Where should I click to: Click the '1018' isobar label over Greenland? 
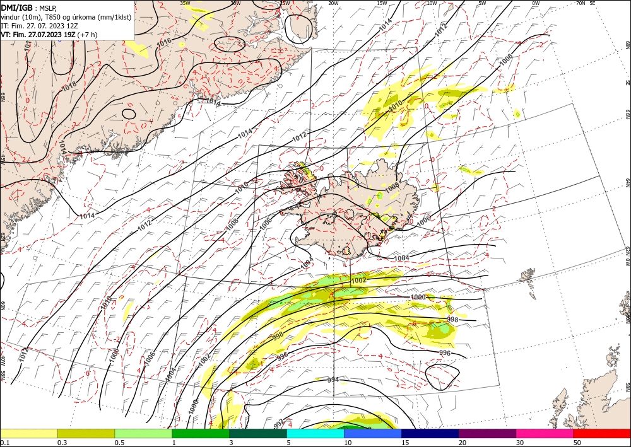pyautogui.click(x=69, y=86)
